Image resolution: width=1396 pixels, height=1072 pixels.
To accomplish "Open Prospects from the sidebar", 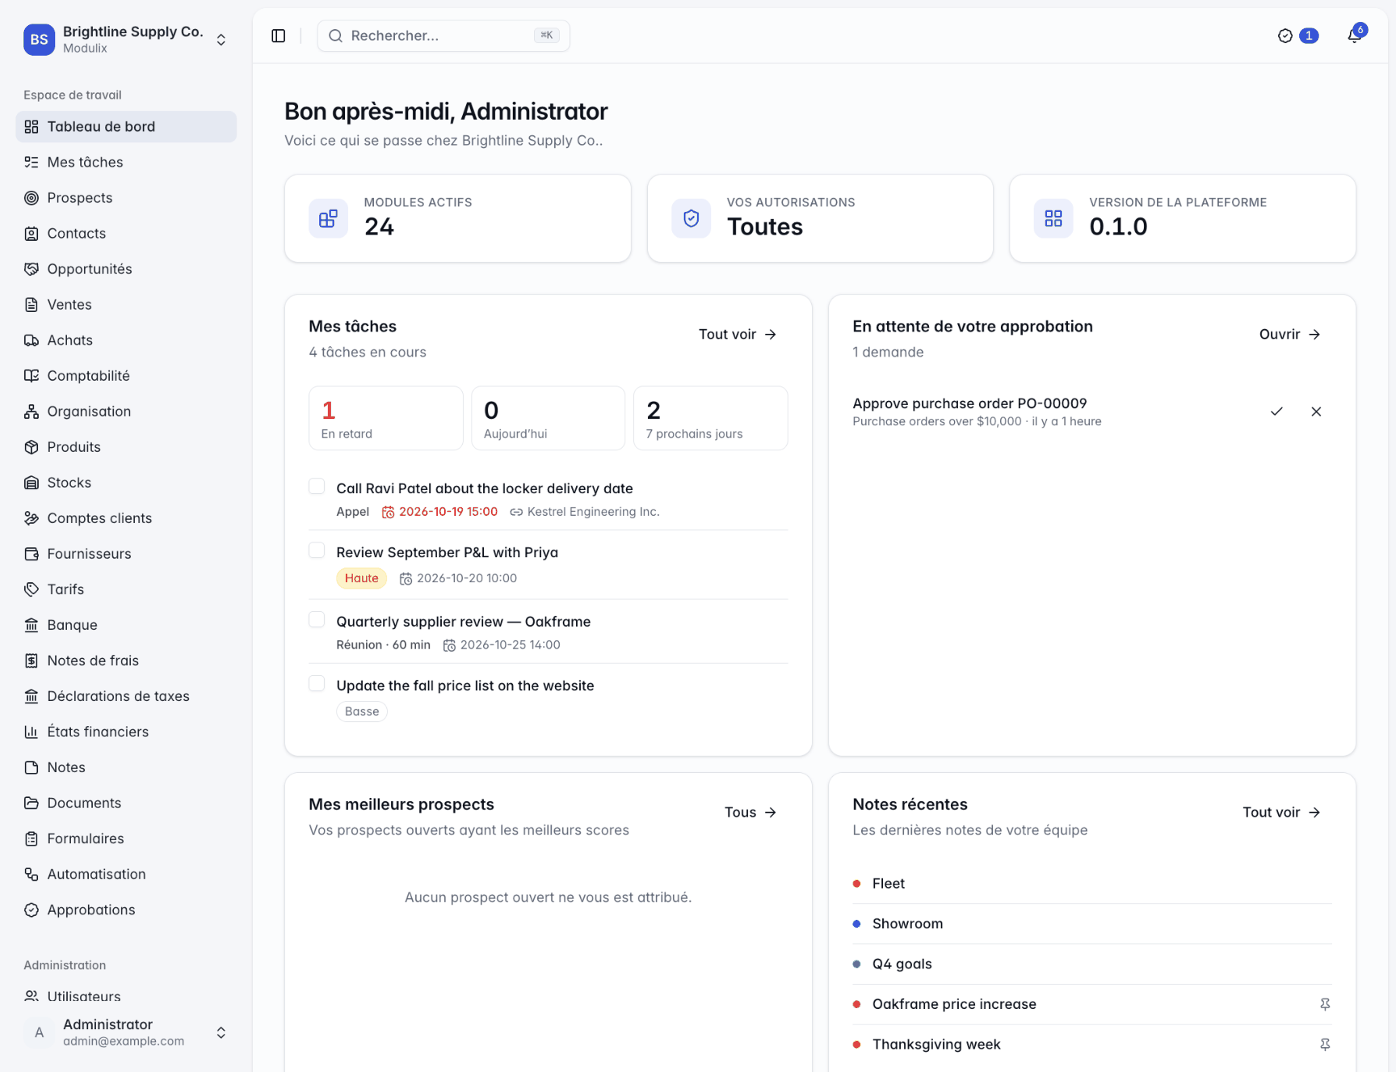I will pyautogui.click(x=126, y=198).
